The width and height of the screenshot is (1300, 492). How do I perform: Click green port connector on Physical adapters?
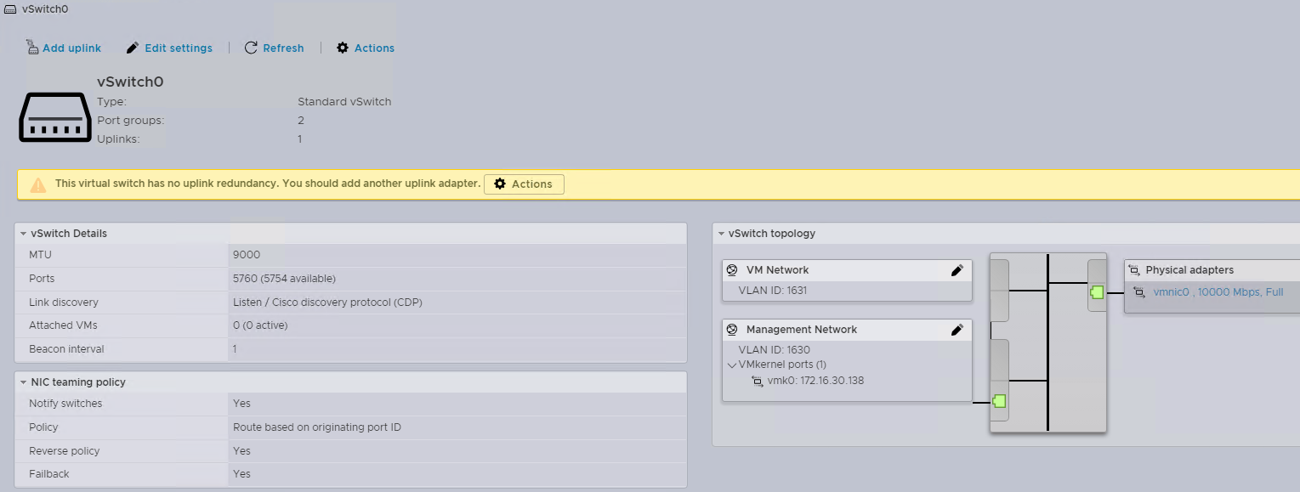pyautogui.click(x=1097, y=292)
